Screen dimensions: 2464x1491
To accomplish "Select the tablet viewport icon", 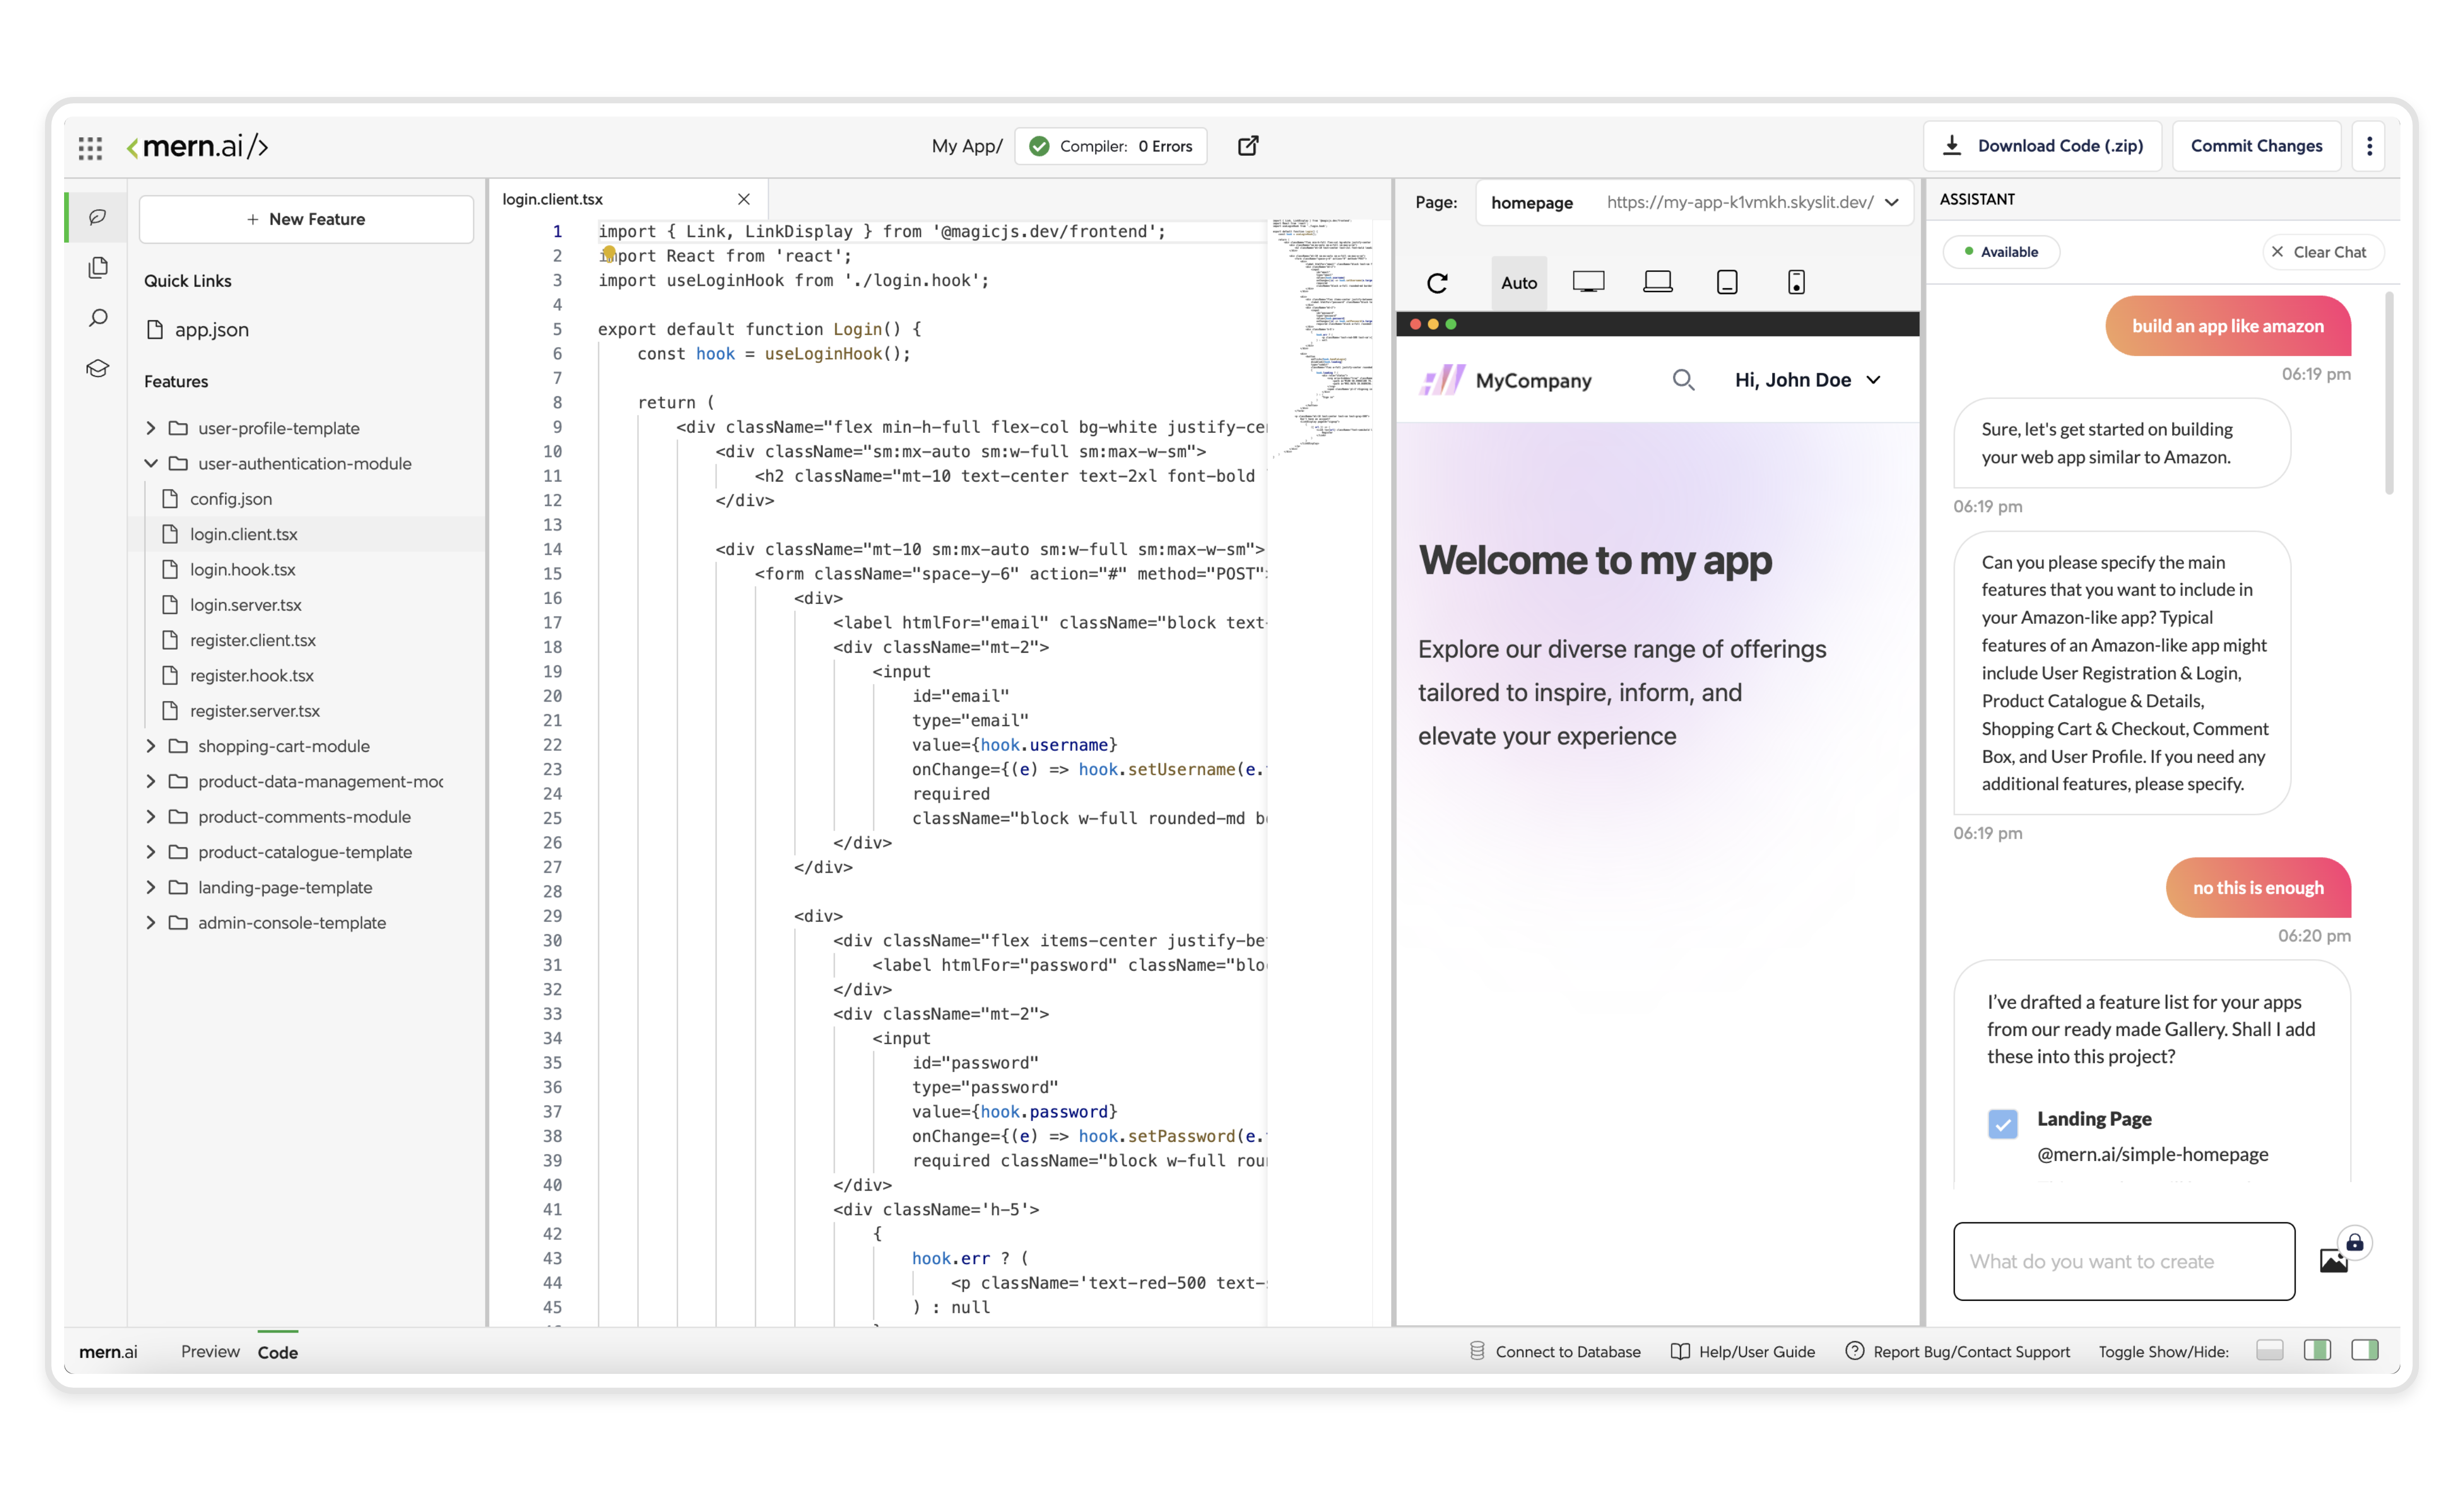I will 1727,283.
